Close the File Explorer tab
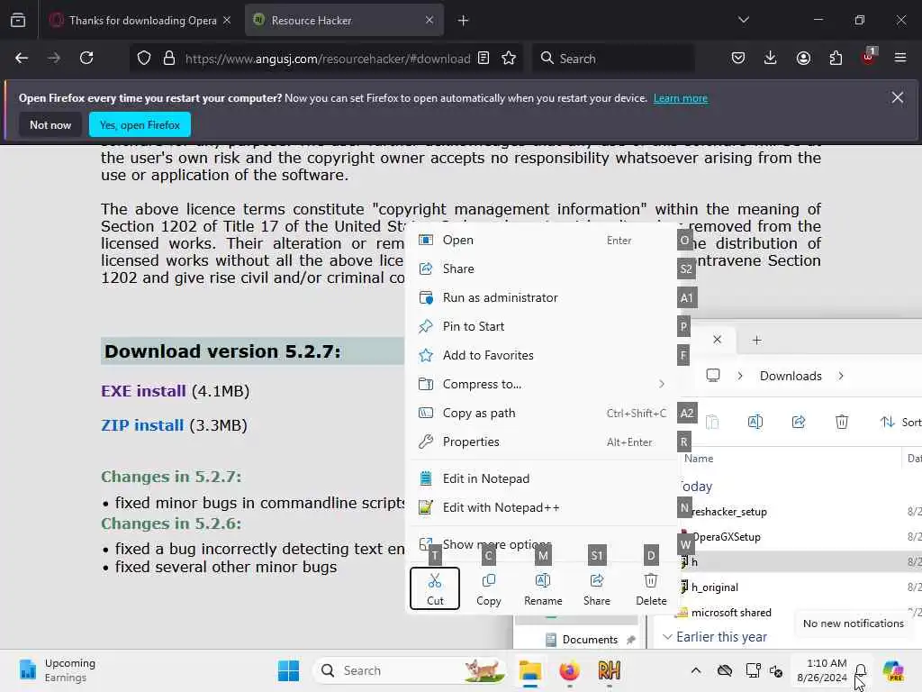This screenshot has height=692, width=922. pyautogui.click(x=717, y=340)
